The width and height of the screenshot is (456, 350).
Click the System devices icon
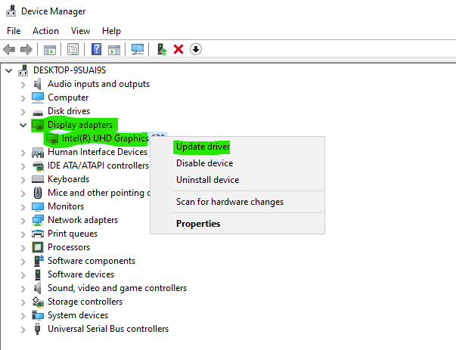38,315
